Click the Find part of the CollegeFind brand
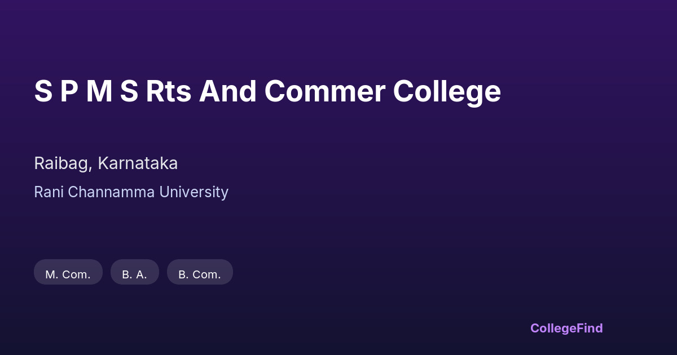Viewport: 677px width, 355px height. point(590,328)
